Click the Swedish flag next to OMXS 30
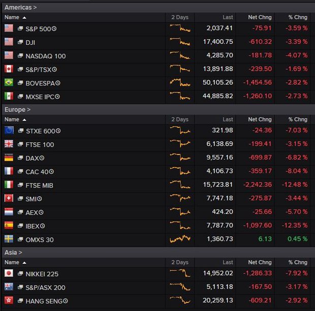 pyautogui.click(x=9, y=239)
